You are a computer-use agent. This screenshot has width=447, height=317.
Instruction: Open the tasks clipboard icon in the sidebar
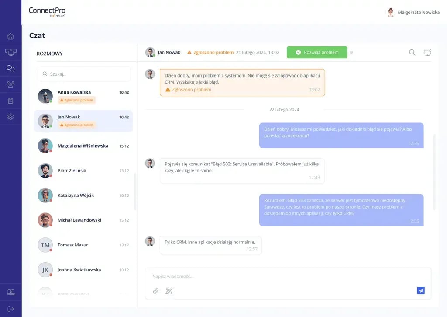pyautogui.click(x=10, y=100)
